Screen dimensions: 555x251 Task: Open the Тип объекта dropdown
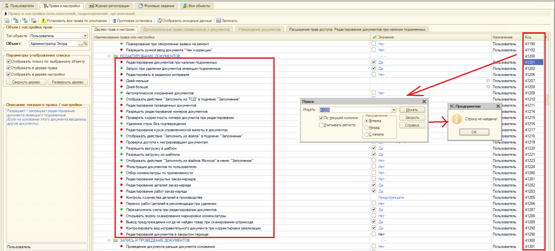pyautogui.click(x=85, y=36)
